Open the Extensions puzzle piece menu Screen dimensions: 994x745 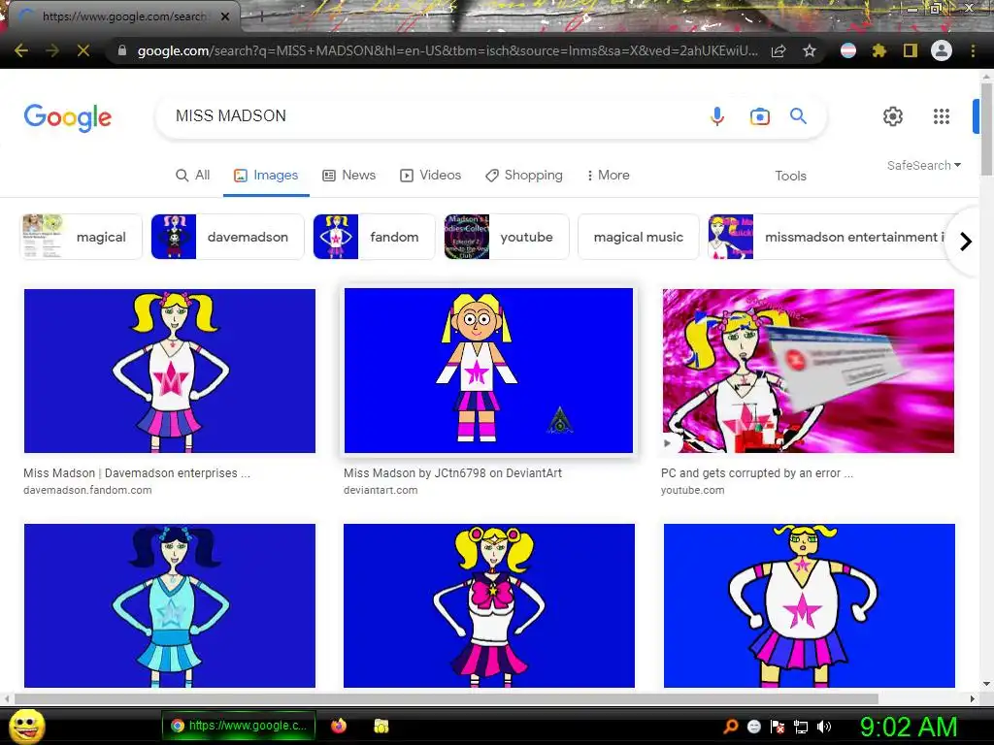879,50
